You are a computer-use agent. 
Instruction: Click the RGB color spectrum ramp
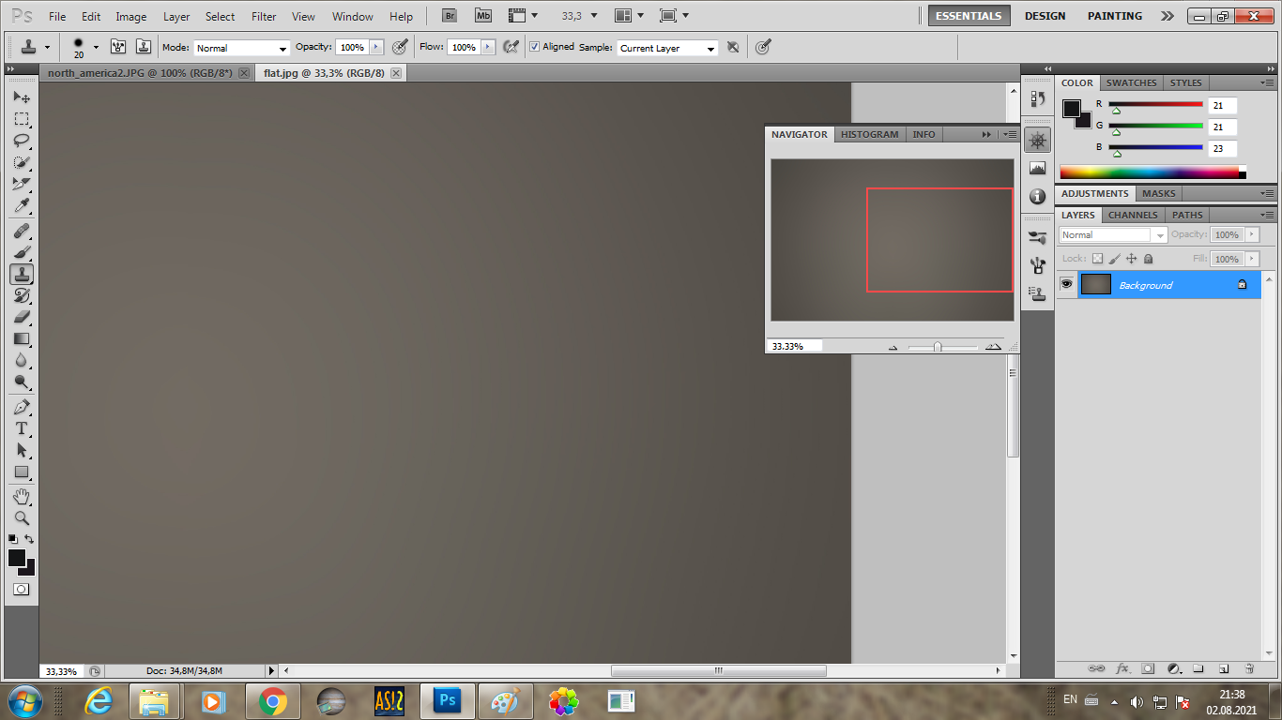tap(1152, 172)
